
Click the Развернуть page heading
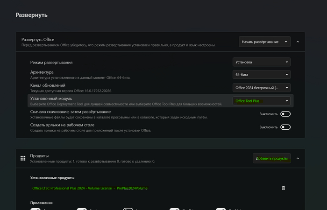(31, 15)
